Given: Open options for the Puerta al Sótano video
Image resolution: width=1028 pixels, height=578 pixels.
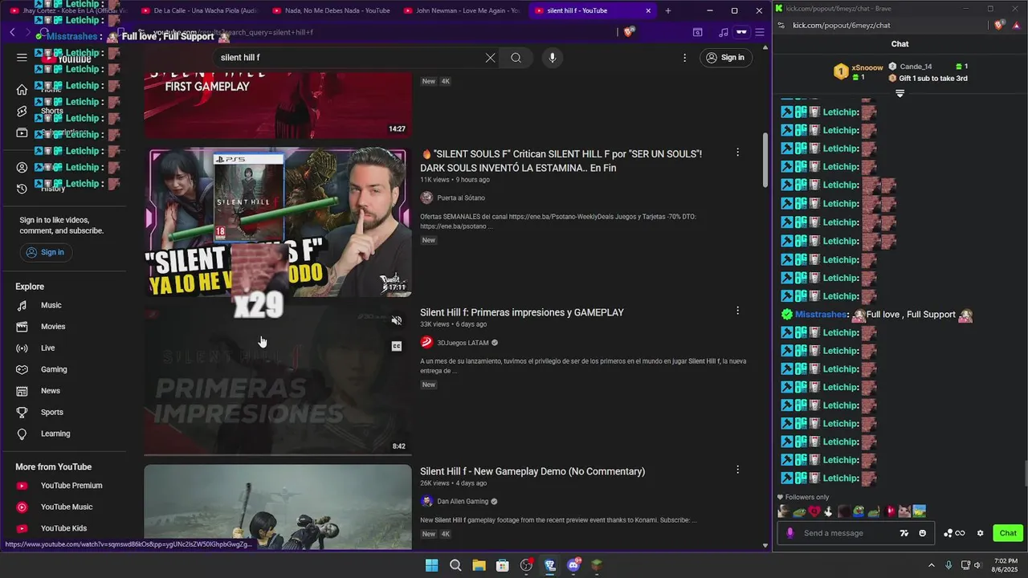Looking at the screenshot, I should tap(737, 153).
